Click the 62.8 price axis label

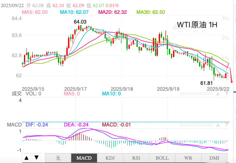tap(17, 55)
